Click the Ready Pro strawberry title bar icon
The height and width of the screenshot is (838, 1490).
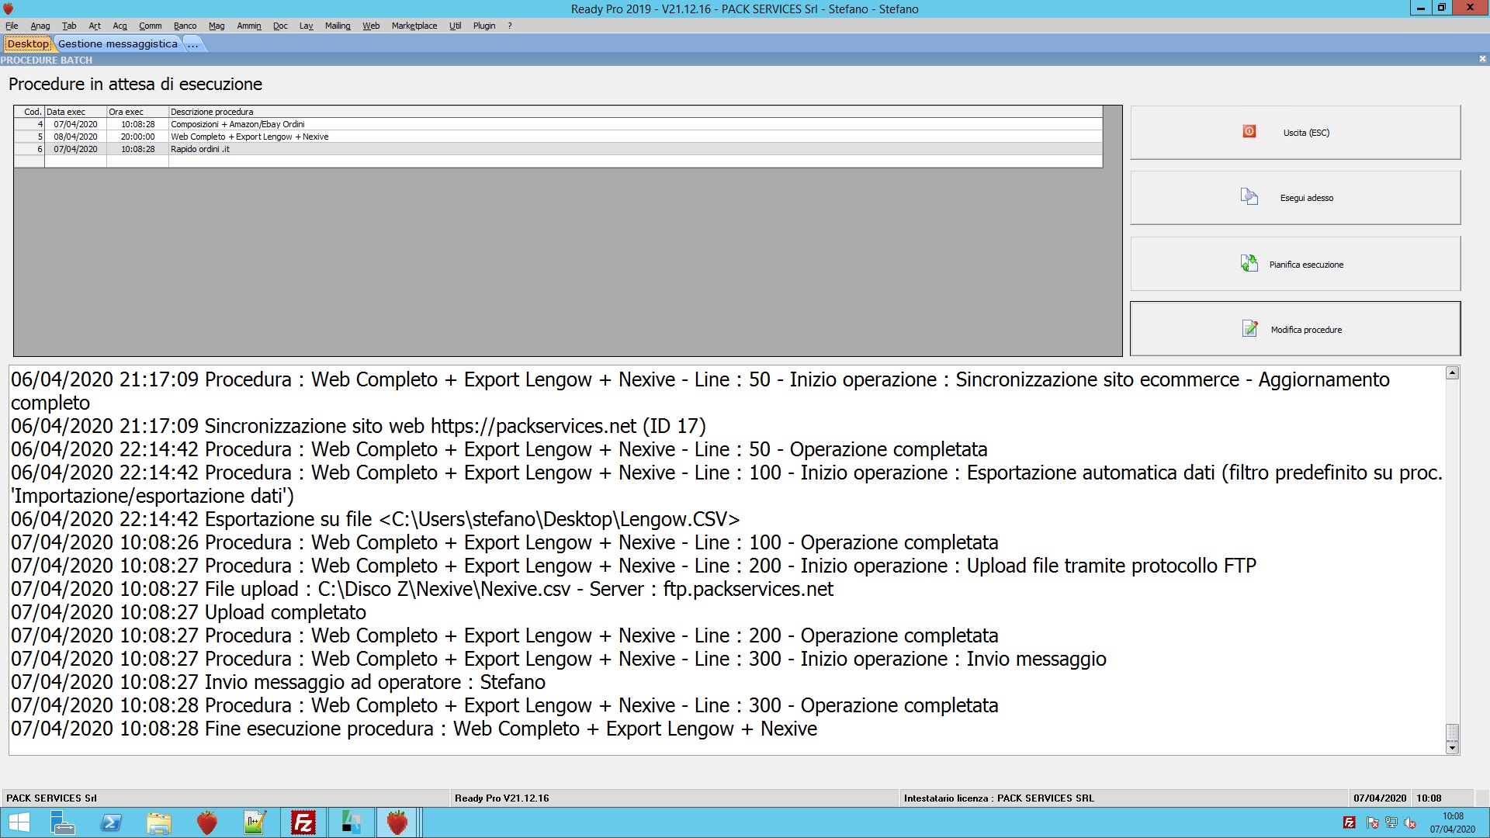coord(9,9)
